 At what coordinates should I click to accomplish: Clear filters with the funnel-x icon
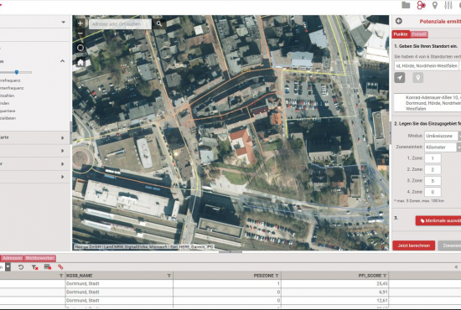pyautogui.click(x=34, y=266)
